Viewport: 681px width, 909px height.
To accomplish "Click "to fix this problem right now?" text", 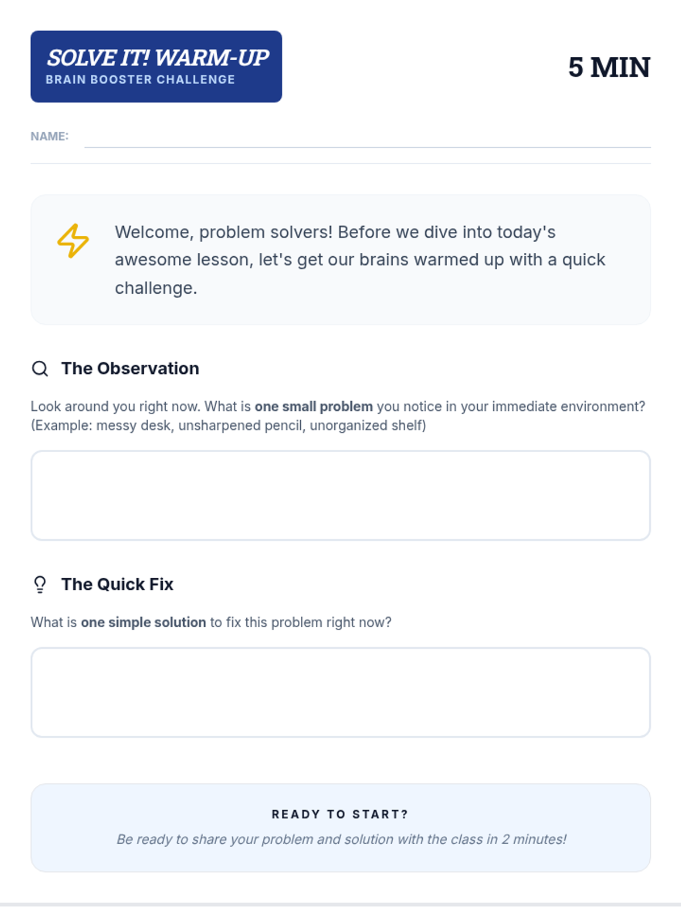I will tap(301, 623).
